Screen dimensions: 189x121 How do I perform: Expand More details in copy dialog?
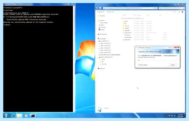coord(143,65)
